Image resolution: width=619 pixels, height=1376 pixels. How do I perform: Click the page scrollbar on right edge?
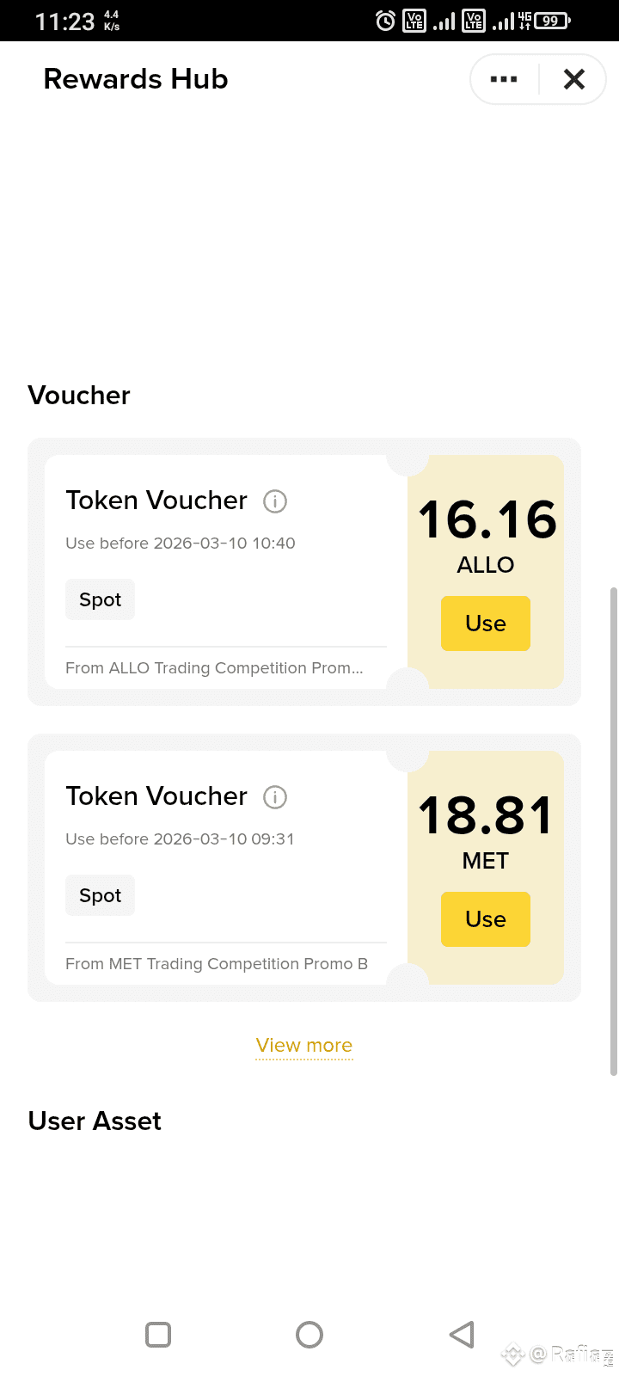(x=613, y=832)
